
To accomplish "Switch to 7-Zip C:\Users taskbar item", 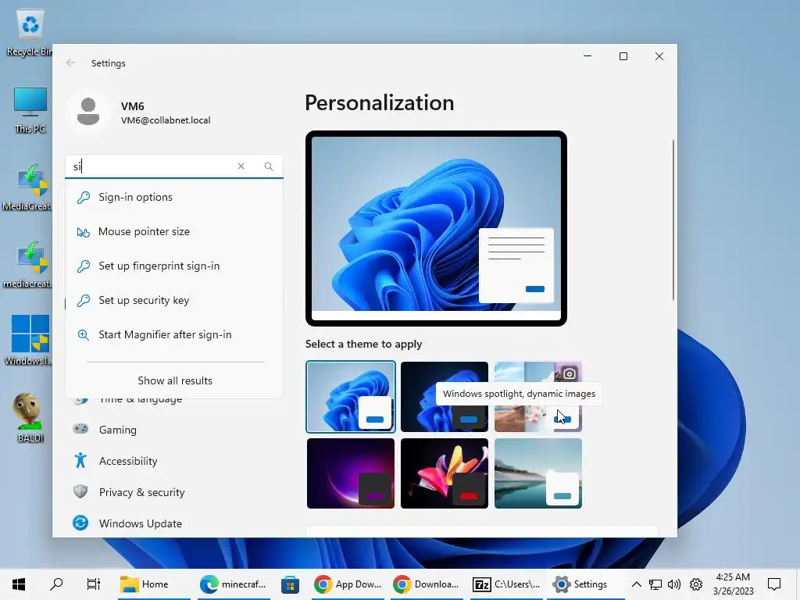I will (x=506, y=584).
